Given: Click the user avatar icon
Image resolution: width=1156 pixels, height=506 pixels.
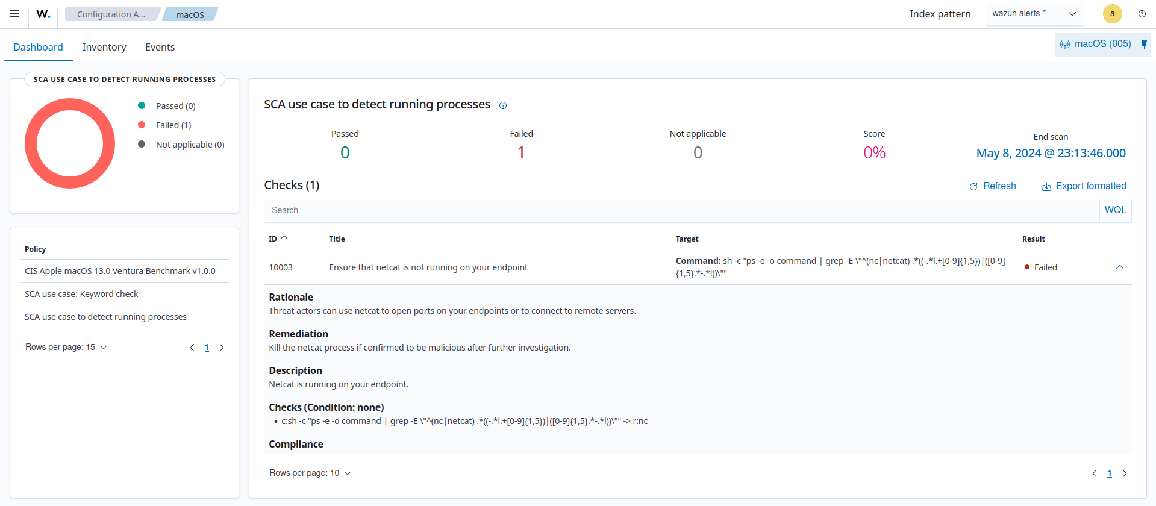Looking at the screenshot, I should pos(1112,14).
